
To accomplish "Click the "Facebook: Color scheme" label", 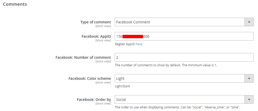I will pos(90,79).
